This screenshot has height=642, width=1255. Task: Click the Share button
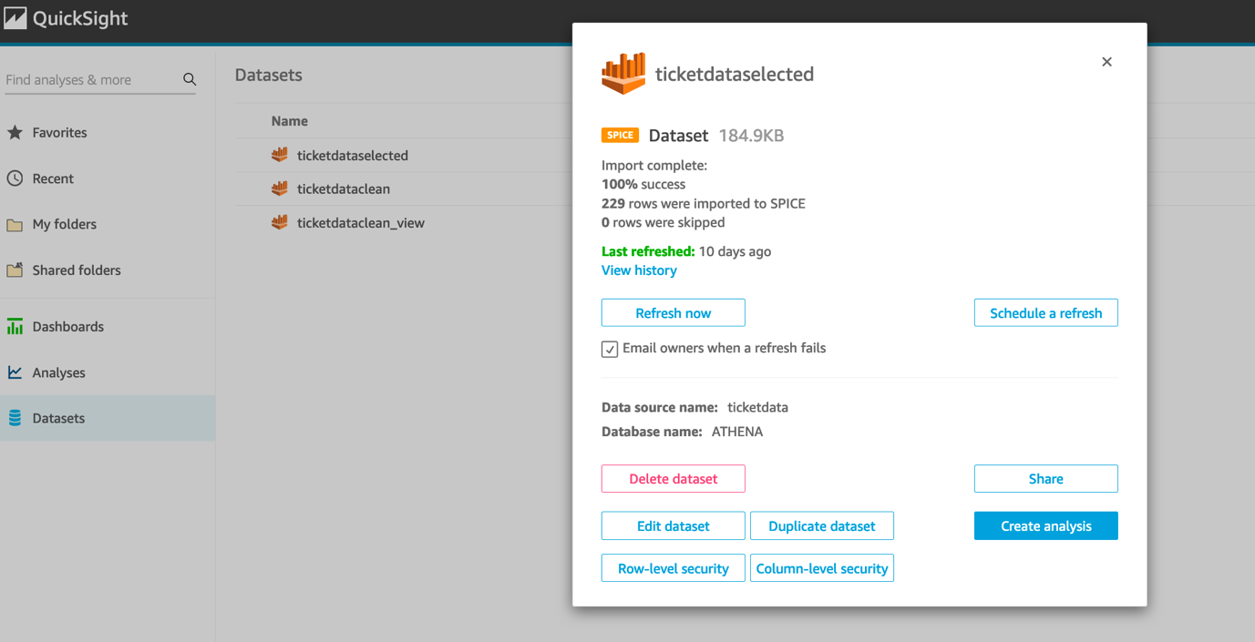[x=1045, y=478]
